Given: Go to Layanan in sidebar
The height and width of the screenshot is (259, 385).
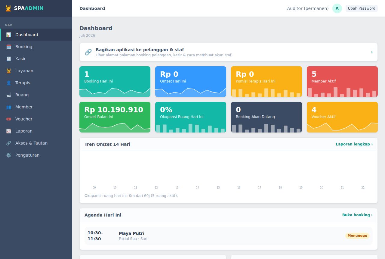Looking at the screenshot, I should point(36,71).
